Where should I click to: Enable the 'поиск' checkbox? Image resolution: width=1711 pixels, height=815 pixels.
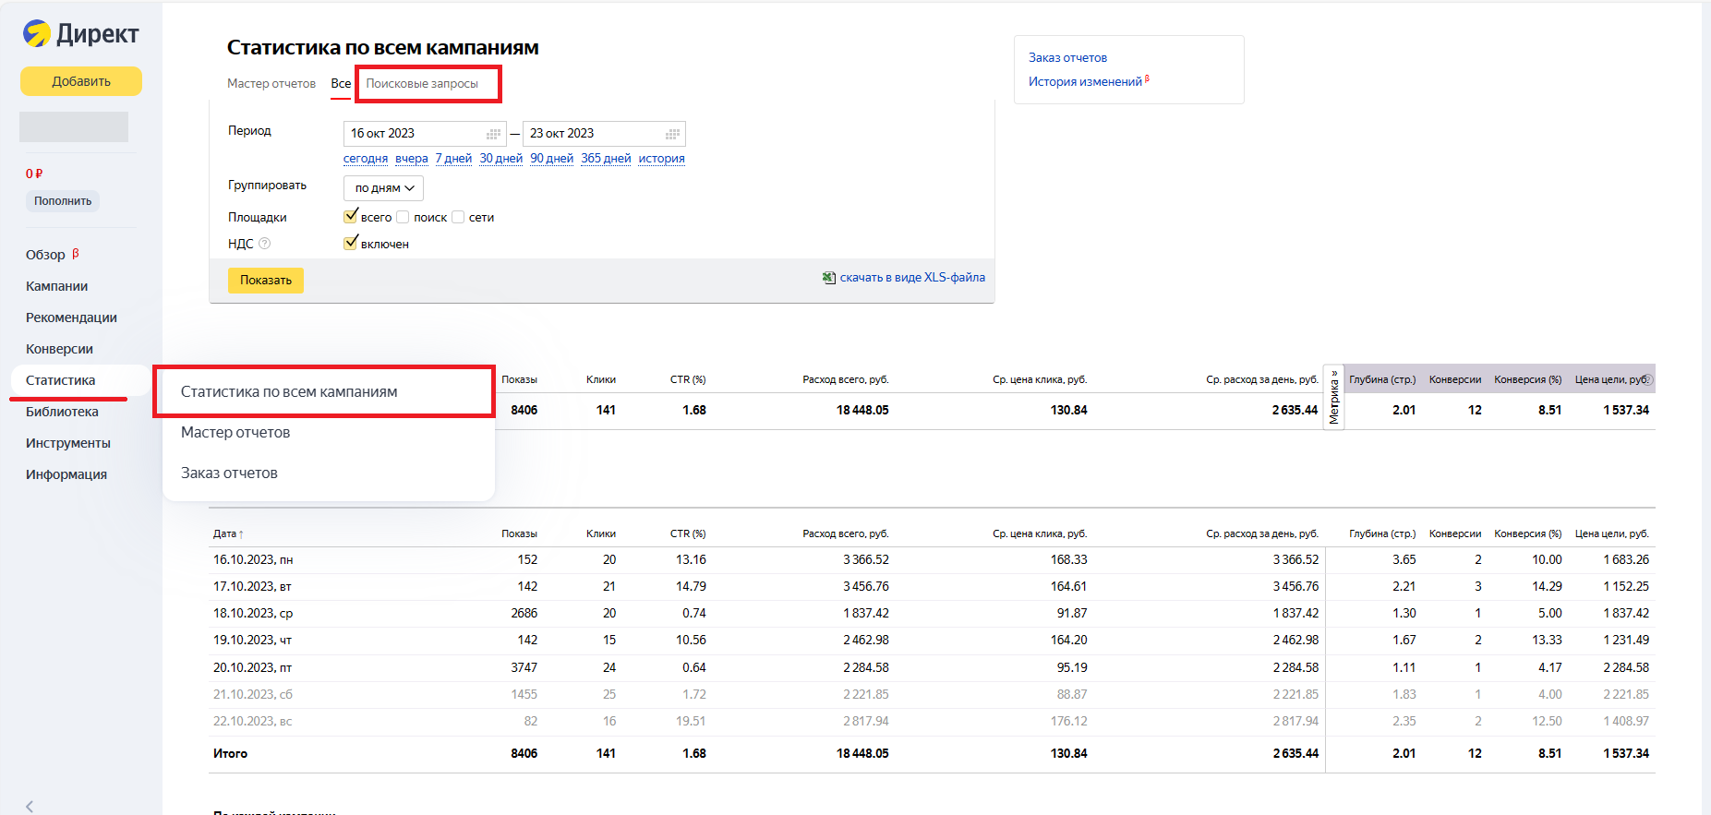(403, 217)
